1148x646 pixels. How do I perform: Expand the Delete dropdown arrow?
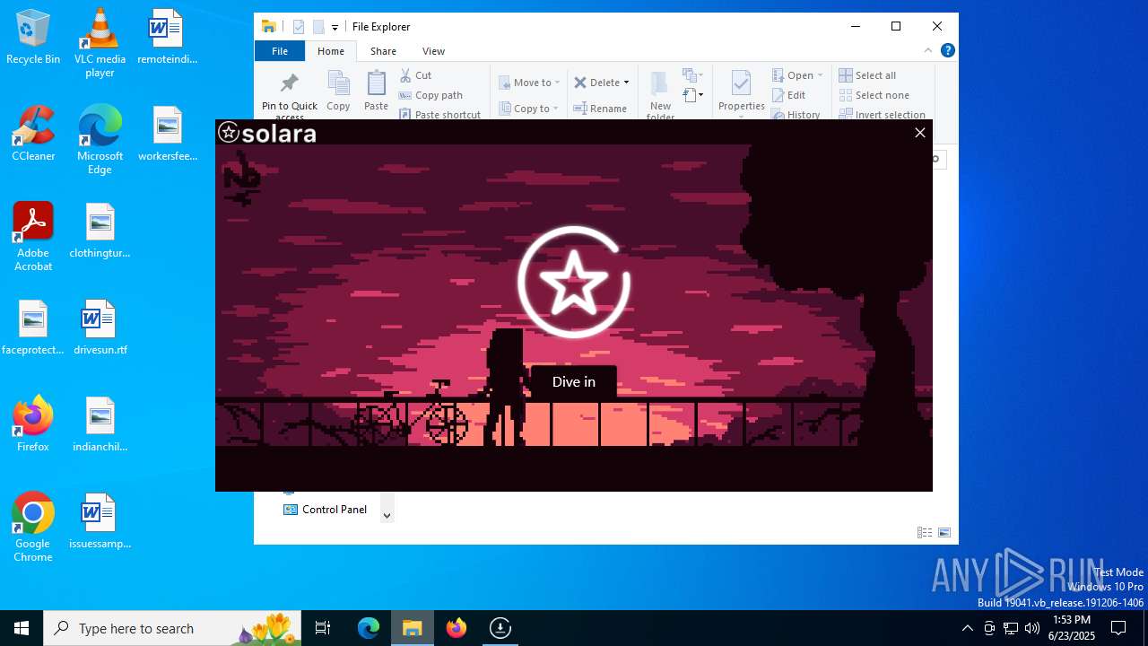[x=626, y=83]
